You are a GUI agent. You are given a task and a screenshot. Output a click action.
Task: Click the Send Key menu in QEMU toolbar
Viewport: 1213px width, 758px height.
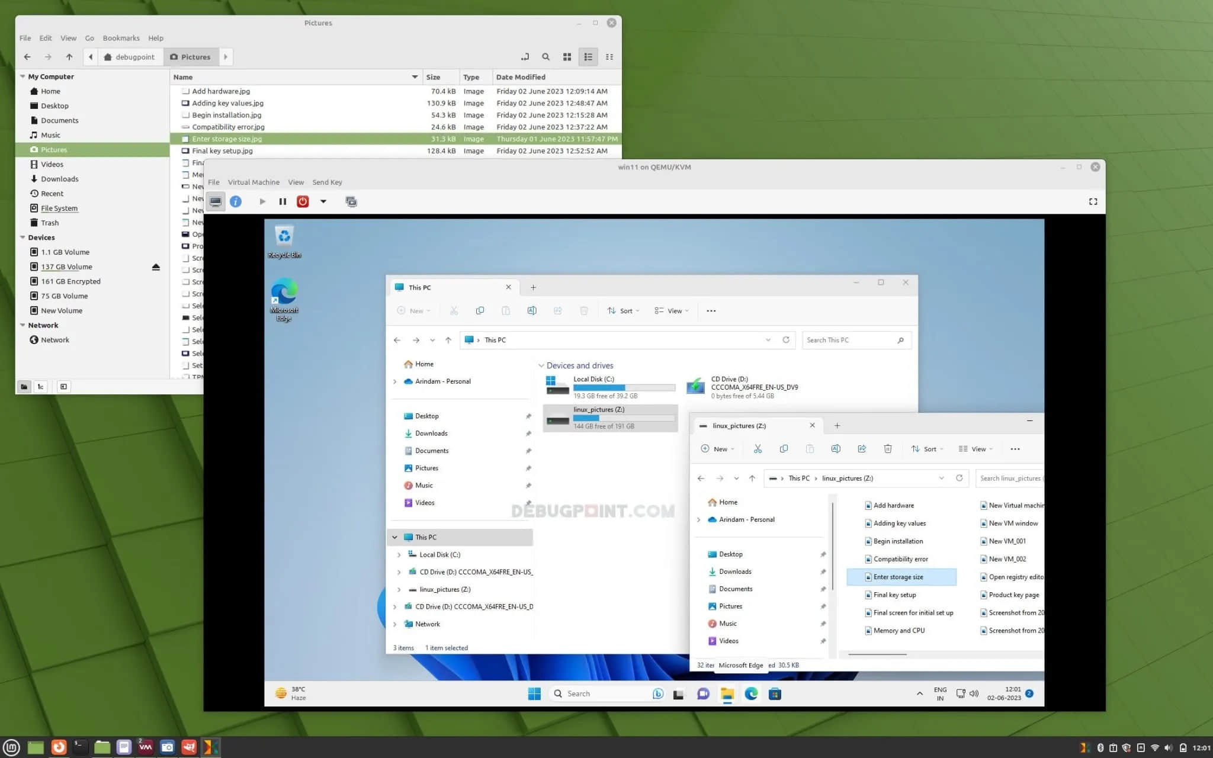(328, 182)
